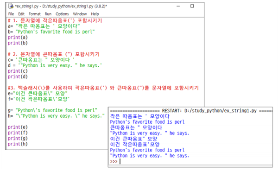Click the >>> prompt in the shell window
Screen dimensions: 278x171
coord(114,161)
